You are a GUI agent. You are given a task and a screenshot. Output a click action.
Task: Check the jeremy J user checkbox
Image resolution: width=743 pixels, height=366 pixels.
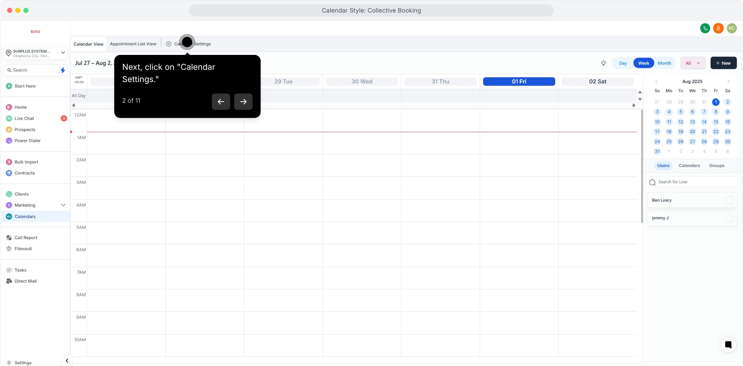pos(729,218)
